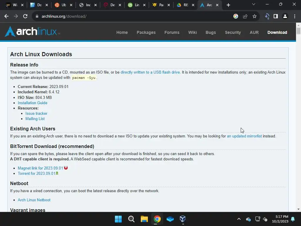Click the Chrome icon in the taskbar
Image resolution: width=301 pixels, height=226 pixels.
pos(157,219)
